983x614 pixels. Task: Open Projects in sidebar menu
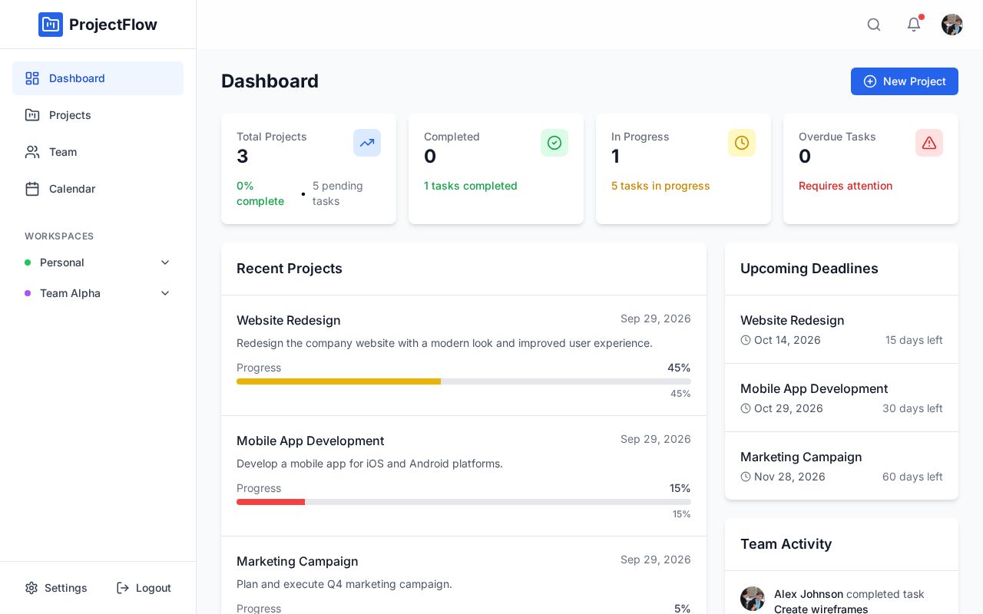click(98, 115)
